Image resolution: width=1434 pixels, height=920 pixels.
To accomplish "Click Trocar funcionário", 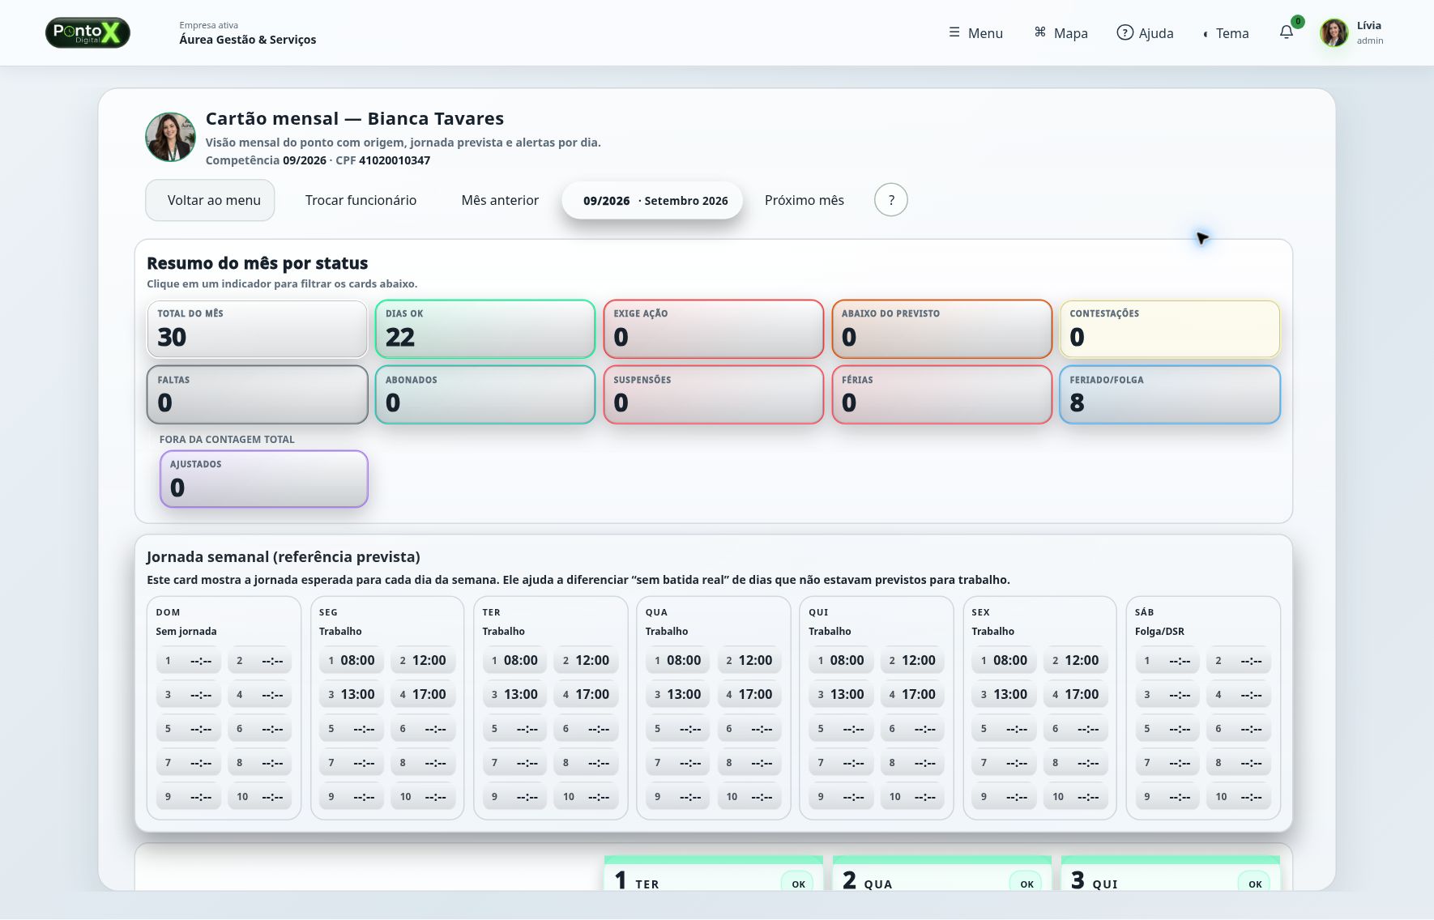I will pos(361,200).
